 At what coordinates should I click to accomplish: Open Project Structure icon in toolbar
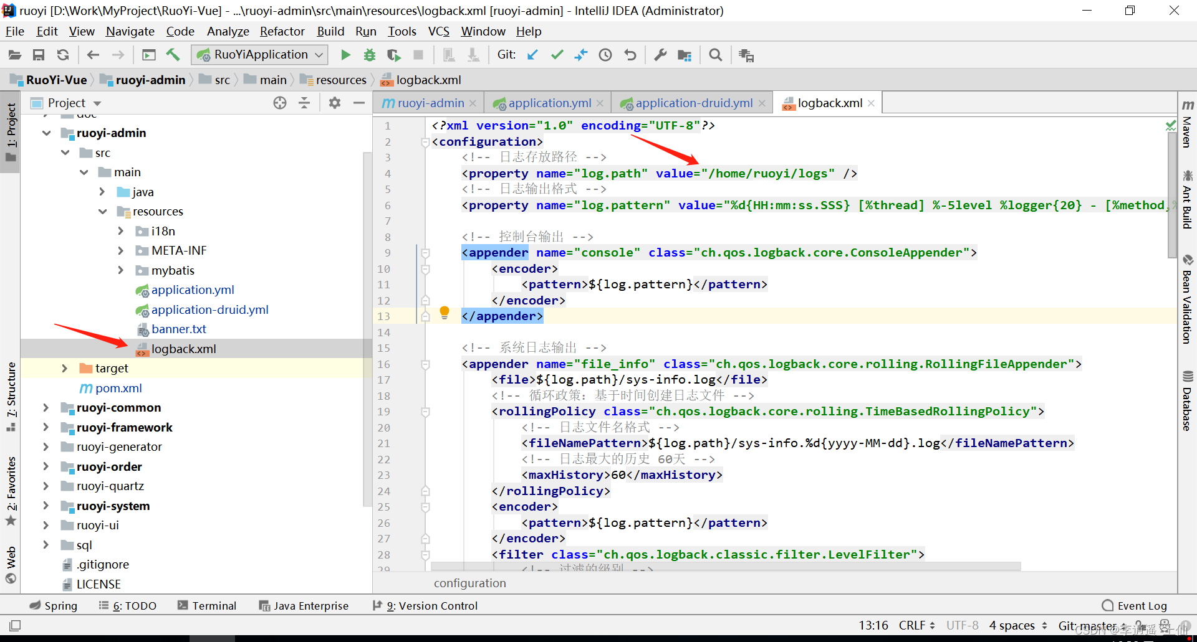685,55
